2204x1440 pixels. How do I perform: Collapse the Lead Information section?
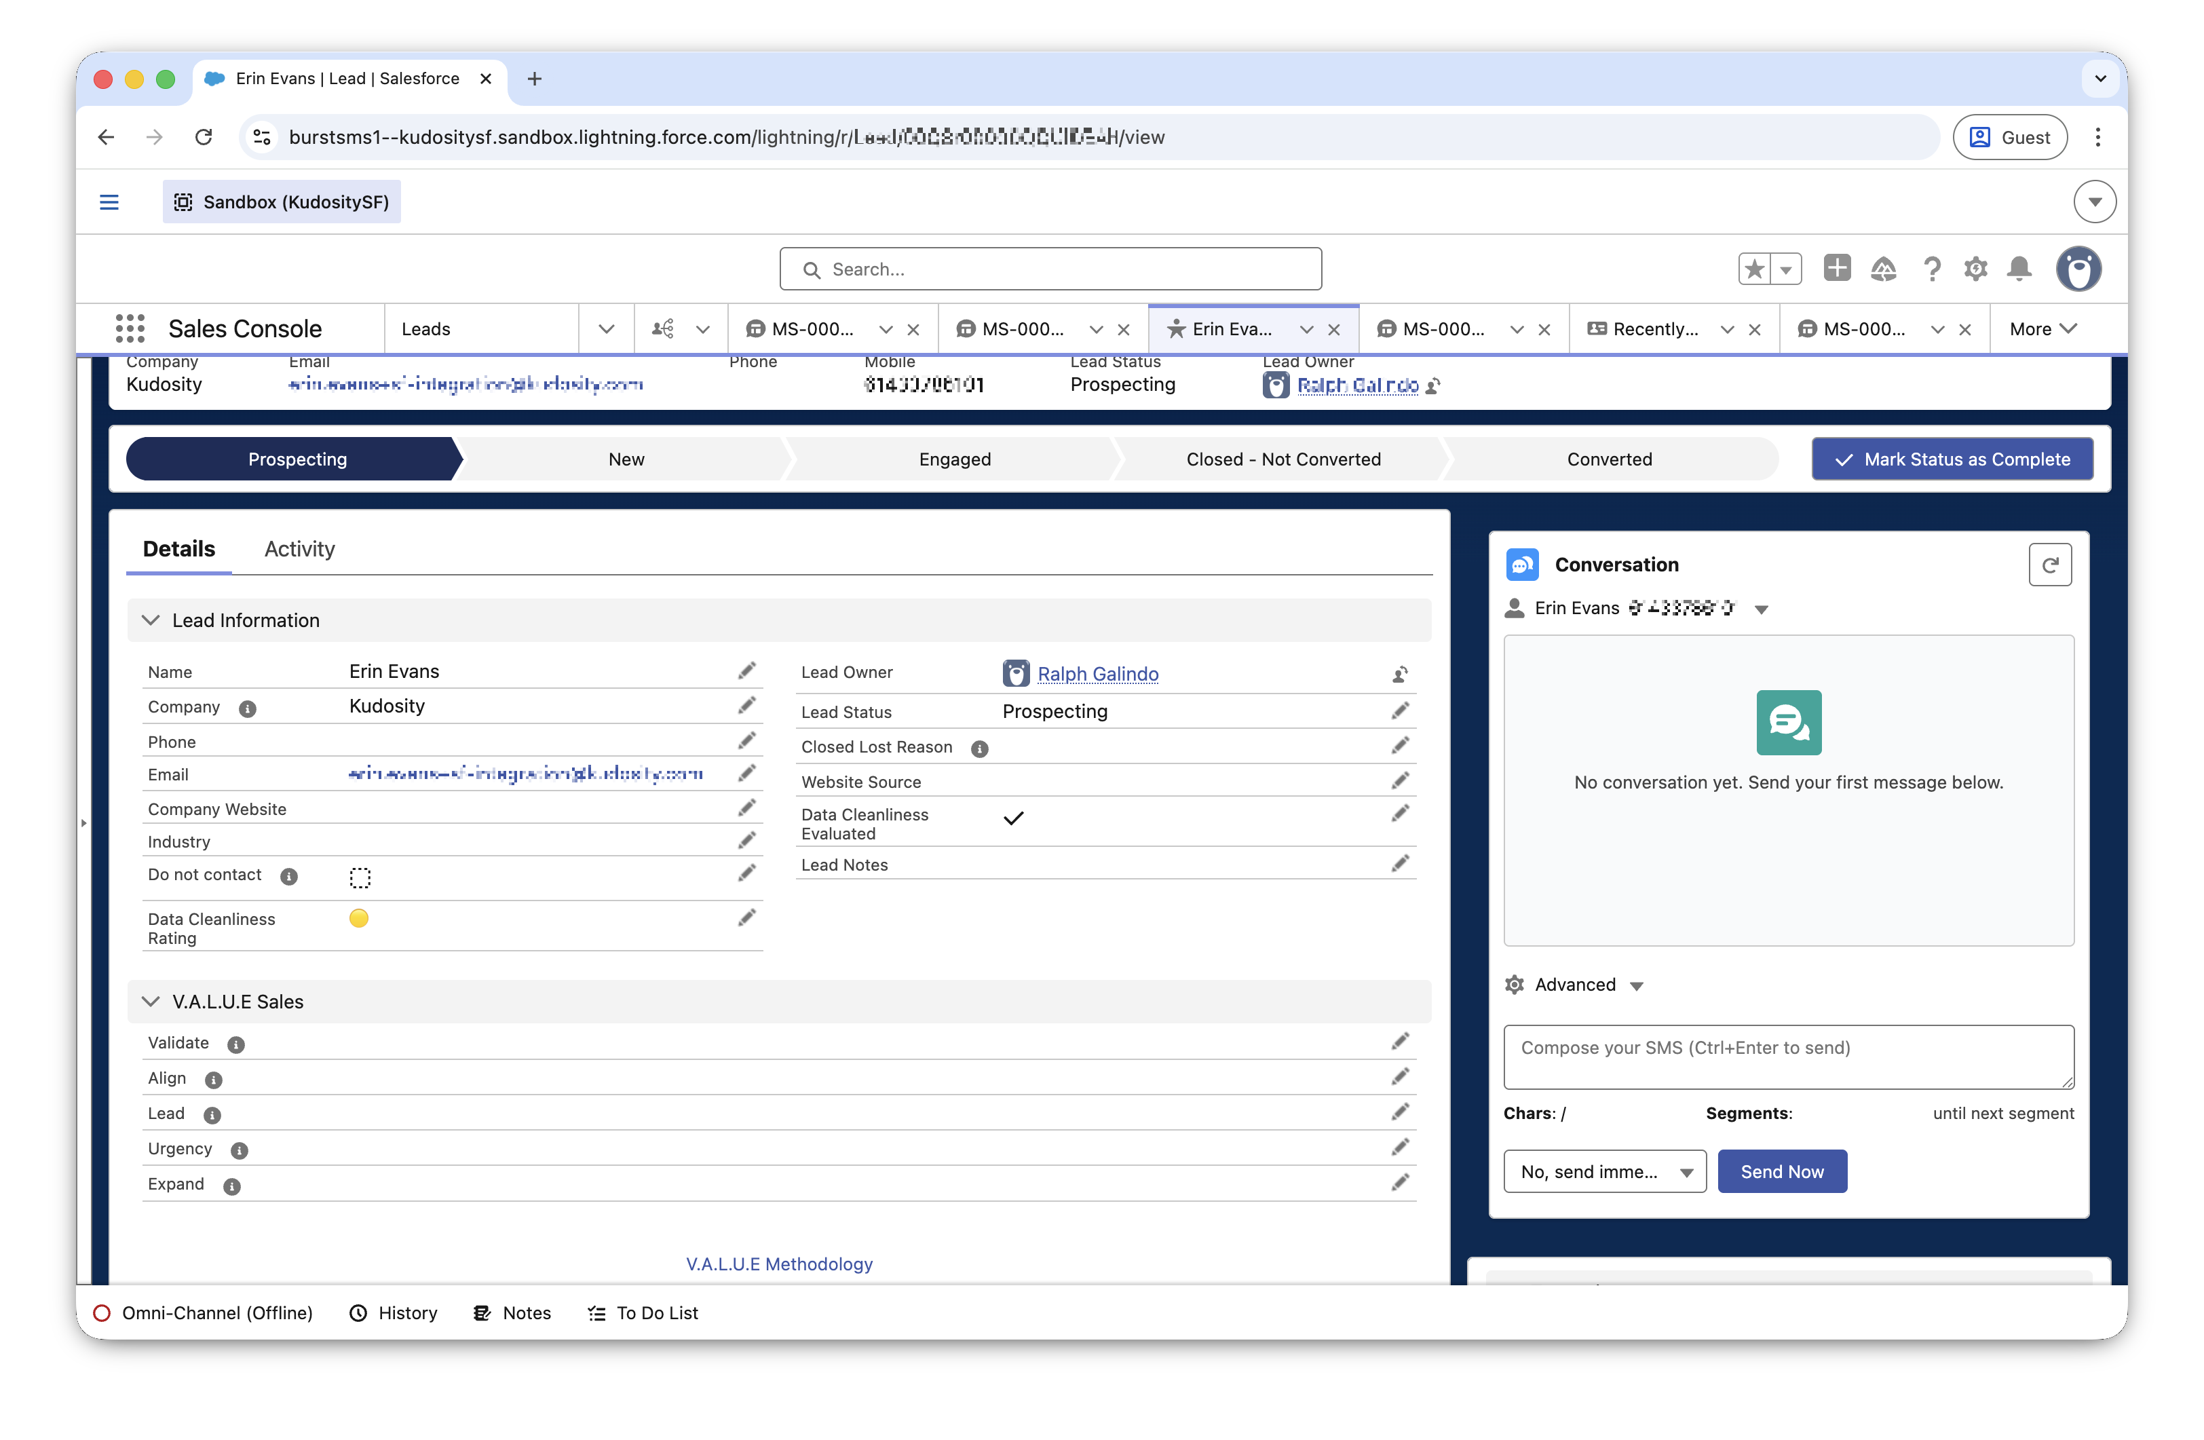(x=151, y=620)
